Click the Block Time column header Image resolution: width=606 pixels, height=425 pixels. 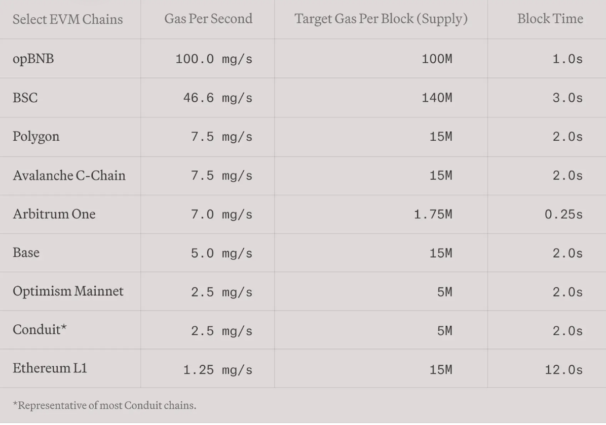coord(550,19)
